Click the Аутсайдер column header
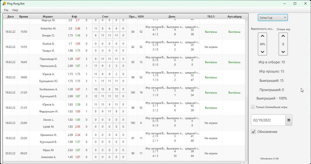Screen dimensions: 311x164 [x=234, y=17]
